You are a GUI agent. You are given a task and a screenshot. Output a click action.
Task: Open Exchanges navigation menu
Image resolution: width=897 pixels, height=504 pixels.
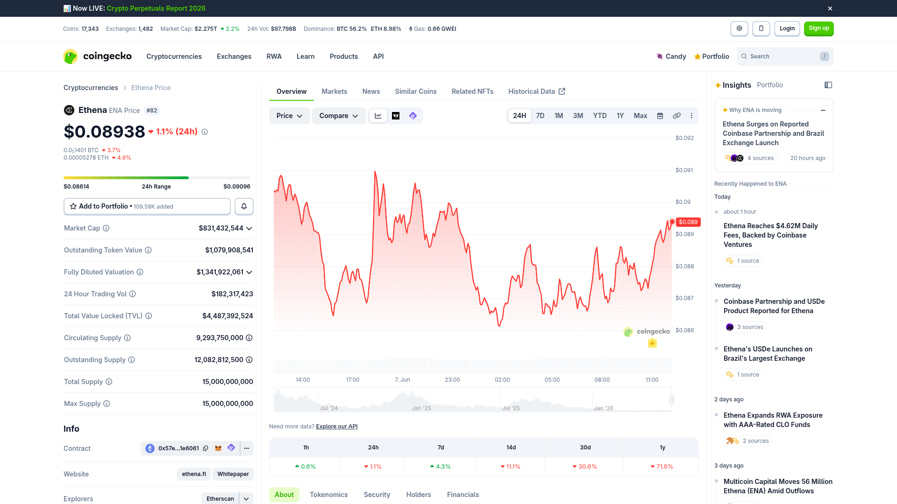(x=234, y=56)
